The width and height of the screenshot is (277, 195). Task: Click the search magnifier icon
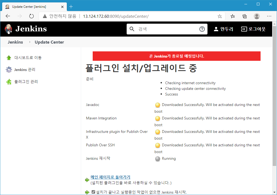coord(132,29)
